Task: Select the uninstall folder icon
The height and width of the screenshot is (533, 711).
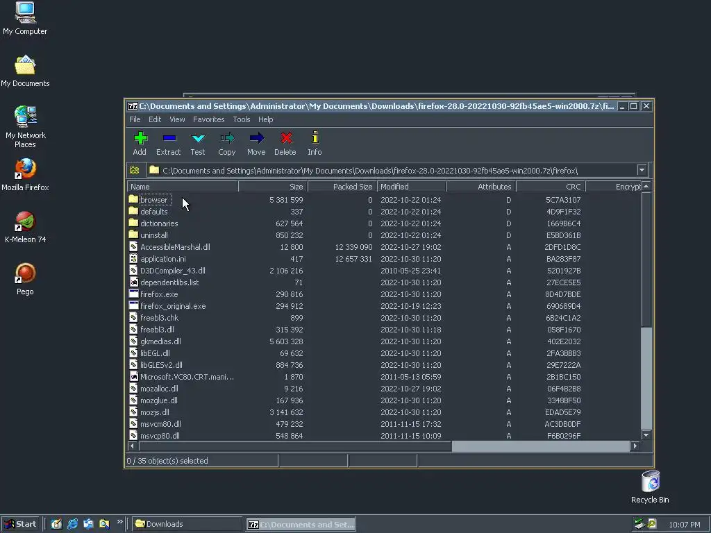Action: [133, 235]
